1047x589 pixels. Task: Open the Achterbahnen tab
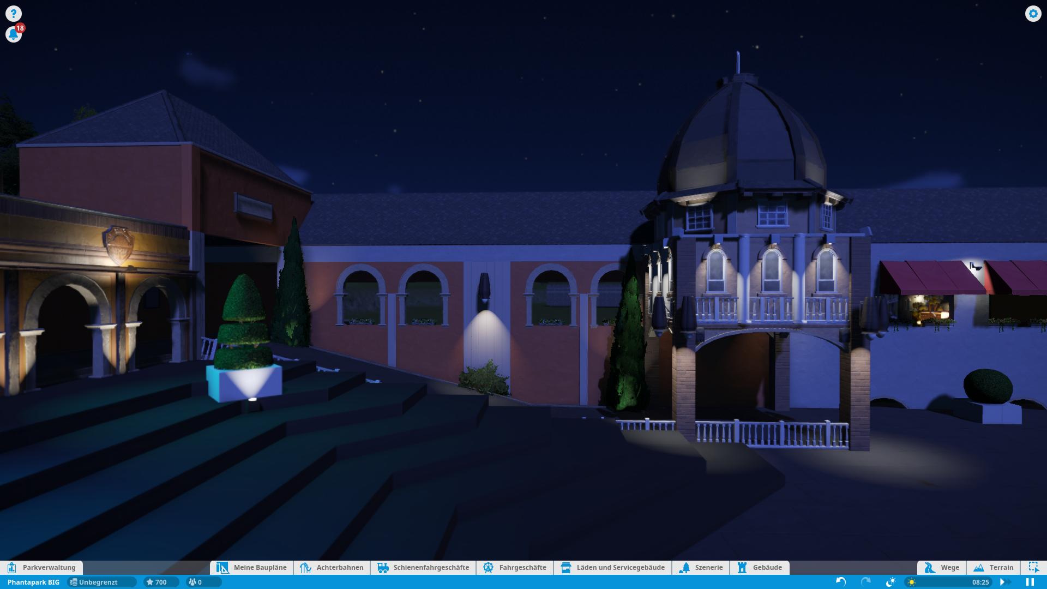pos(332,567)
